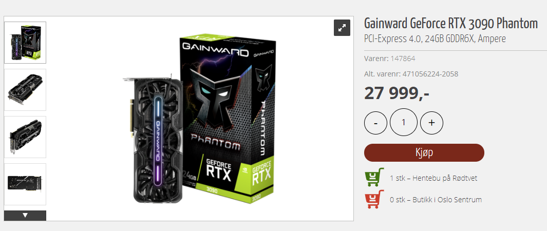Screen dimensions: 547x231
Task: Click the Hentebu på Rødtvet stock text
Action: [x=433, y=179]
